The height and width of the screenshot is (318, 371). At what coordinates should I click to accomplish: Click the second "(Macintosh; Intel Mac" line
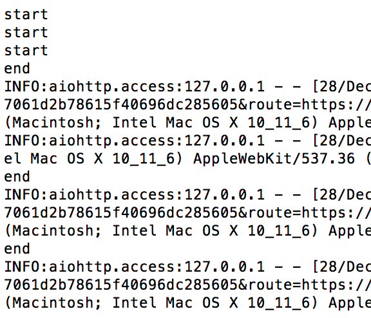187,231
